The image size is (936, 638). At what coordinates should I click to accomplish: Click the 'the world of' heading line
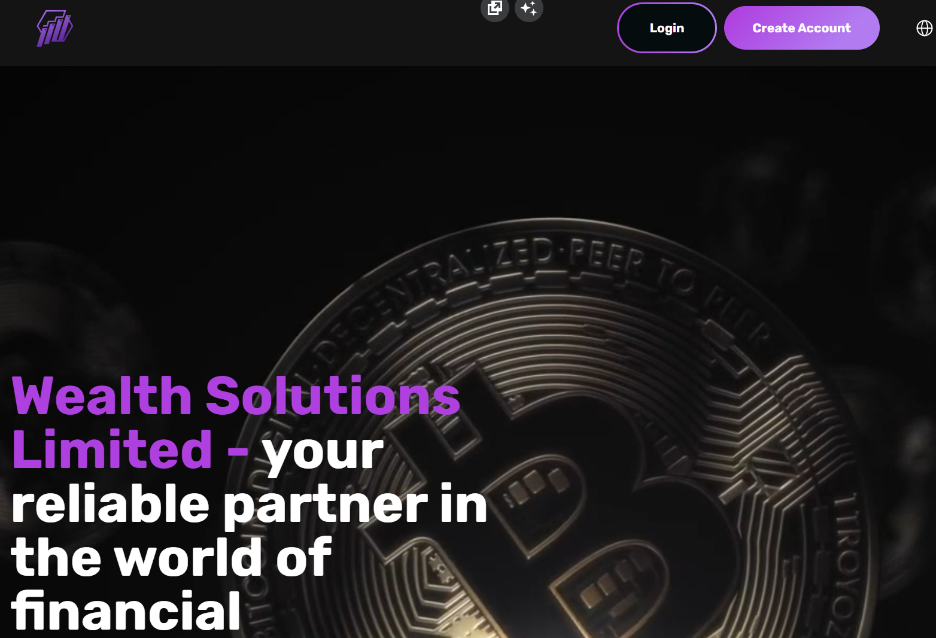click(x=171, y=558)
